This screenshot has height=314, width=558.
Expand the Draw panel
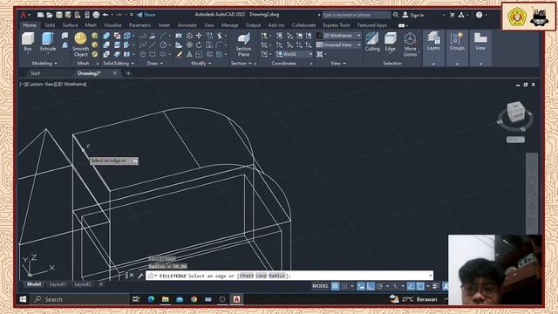155,64
